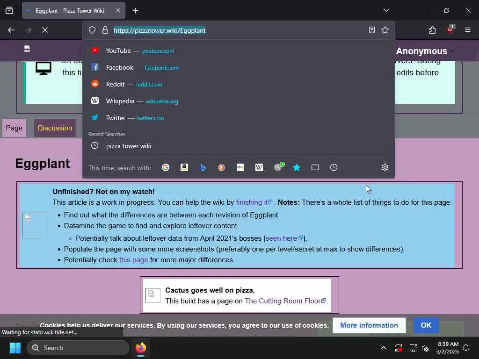Add the new search engine icon
Screen dimensions: 479x359
(x=278, y=167)
